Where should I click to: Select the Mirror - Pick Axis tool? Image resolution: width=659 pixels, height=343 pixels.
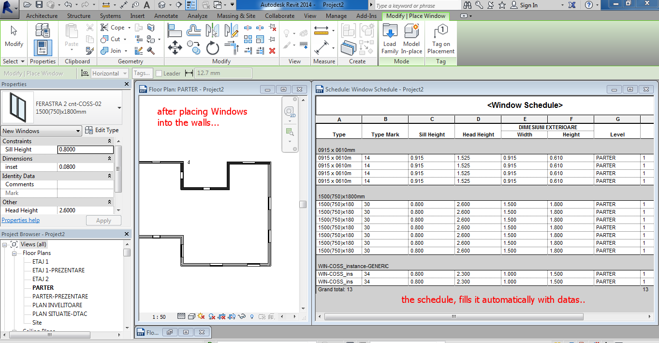(212, 30)
